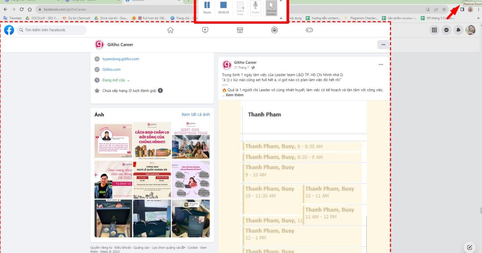Image resolution: width=482 pixels, height=253 pixels.
Task: Toggle Record Pointer in the recorder
Action: coord(272,8)
